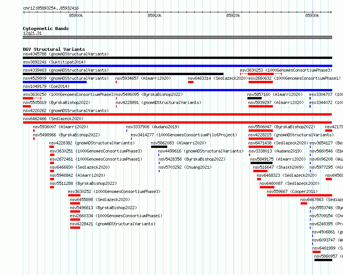Click esv3630252 1000GenomesConsortiumPhase3 label
The width and height of the screenshot is (343, 275).
pyautogui.click(x=114, y=191)
